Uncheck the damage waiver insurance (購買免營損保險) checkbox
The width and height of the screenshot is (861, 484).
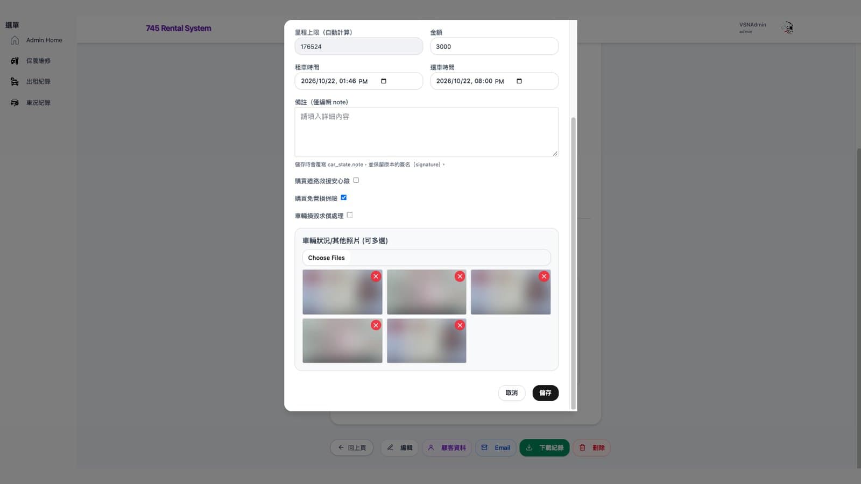344,197
